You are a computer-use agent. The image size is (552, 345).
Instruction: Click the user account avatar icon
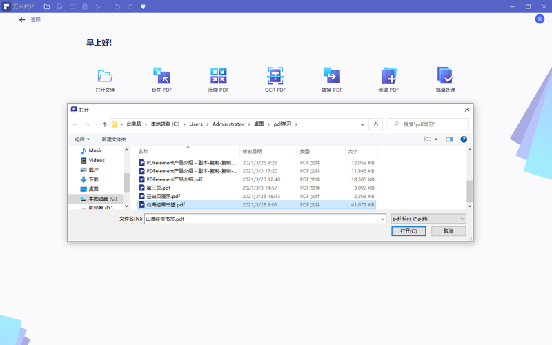[x=540, y=19]
